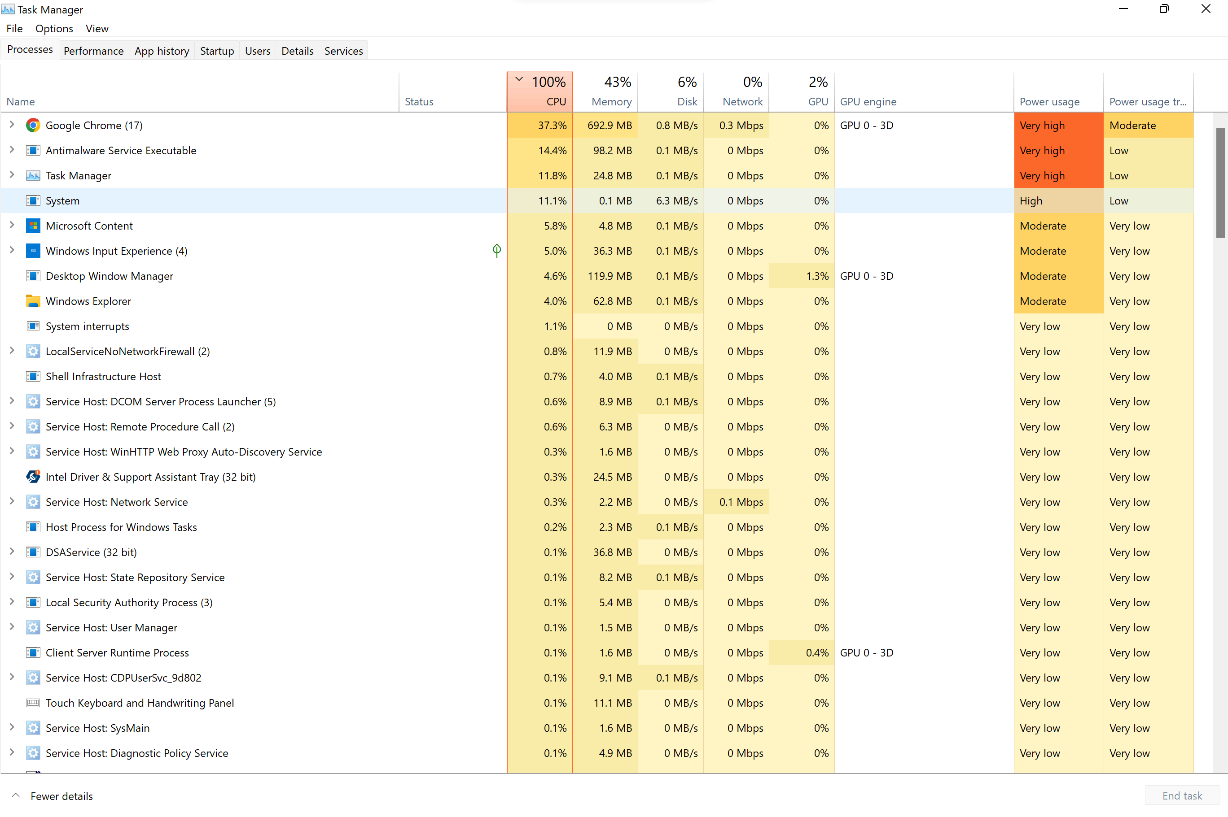Click the Microsoft Content icon
Screen dimensions: 1228x817
[x=33, y=226]
